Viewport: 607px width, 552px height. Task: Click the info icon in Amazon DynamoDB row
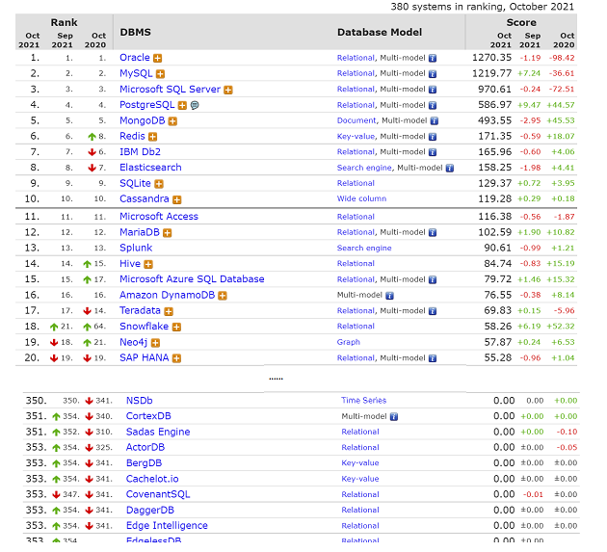(x=389, y=296)
